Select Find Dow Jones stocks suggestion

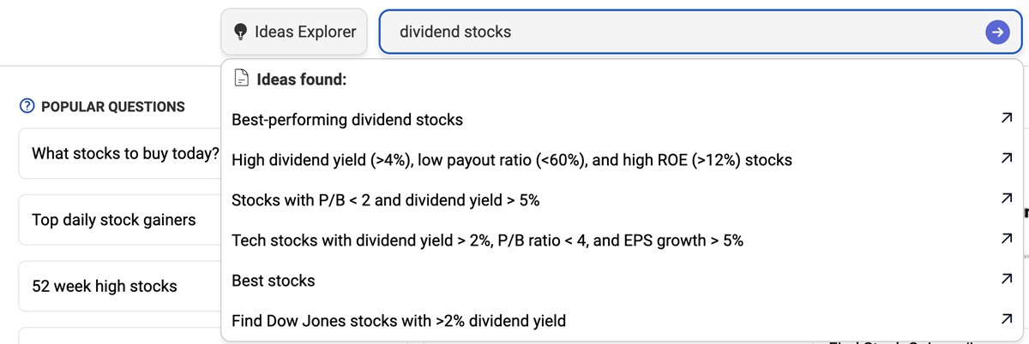pos(399,321)
